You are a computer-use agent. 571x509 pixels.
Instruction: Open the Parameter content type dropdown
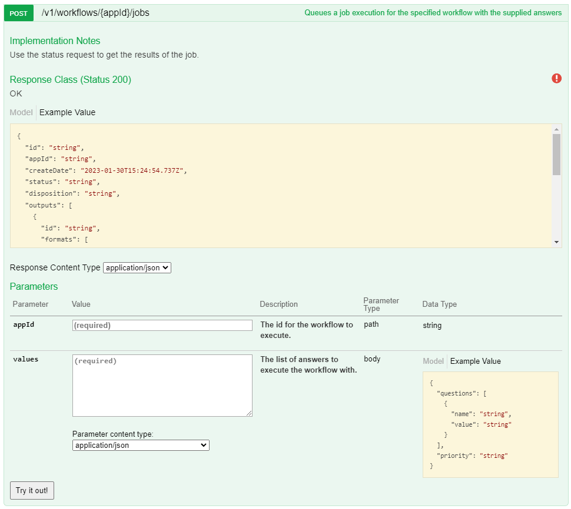[x=140, y=445]
